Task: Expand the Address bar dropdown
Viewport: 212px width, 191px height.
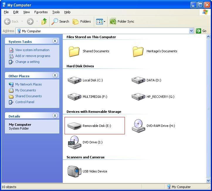Action: click(191, 31)
